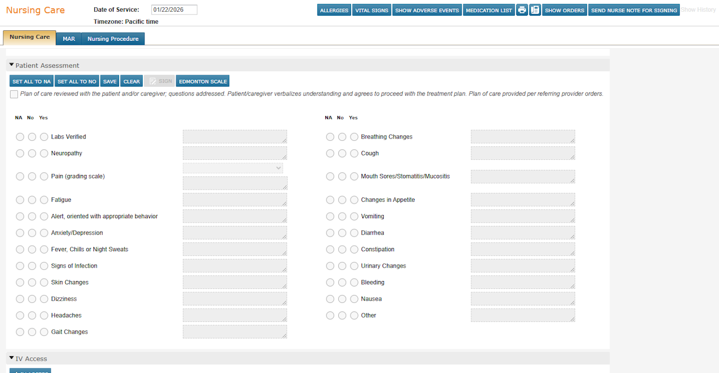
Task: Open the Pain grading scale dropdown
Action: [233, 168]
